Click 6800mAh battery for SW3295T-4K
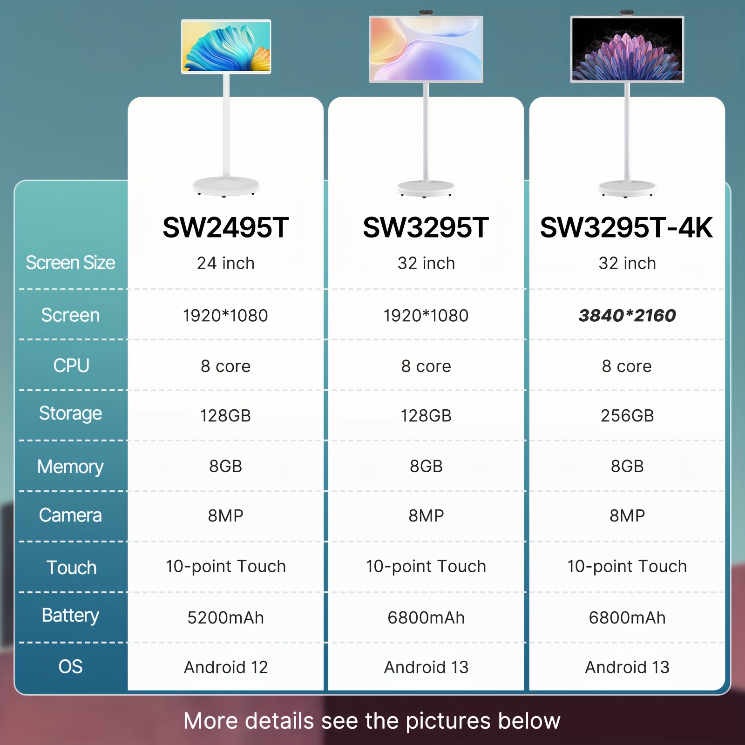This screenshot has width=745, height=745. coord(627,618)
